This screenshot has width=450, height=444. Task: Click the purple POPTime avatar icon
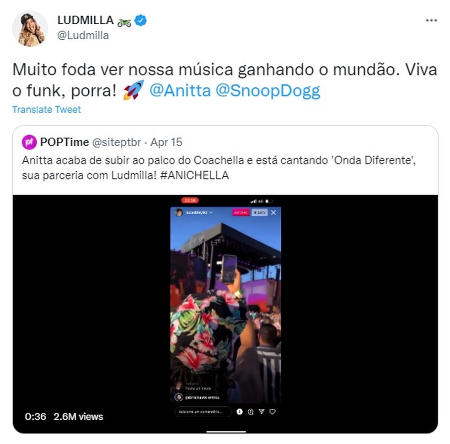(29, 142)
